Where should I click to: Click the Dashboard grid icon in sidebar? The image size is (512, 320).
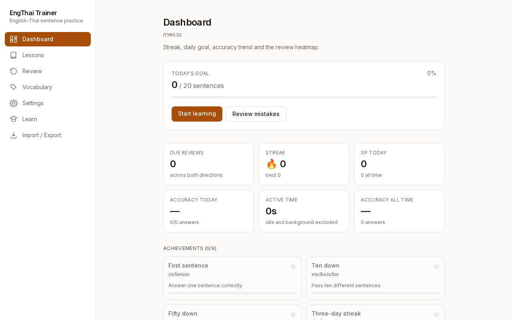(x=14, y=39)
